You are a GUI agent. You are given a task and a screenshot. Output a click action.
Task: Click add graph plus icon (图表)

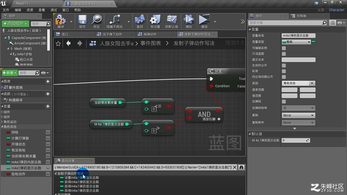tap(48, 81)
